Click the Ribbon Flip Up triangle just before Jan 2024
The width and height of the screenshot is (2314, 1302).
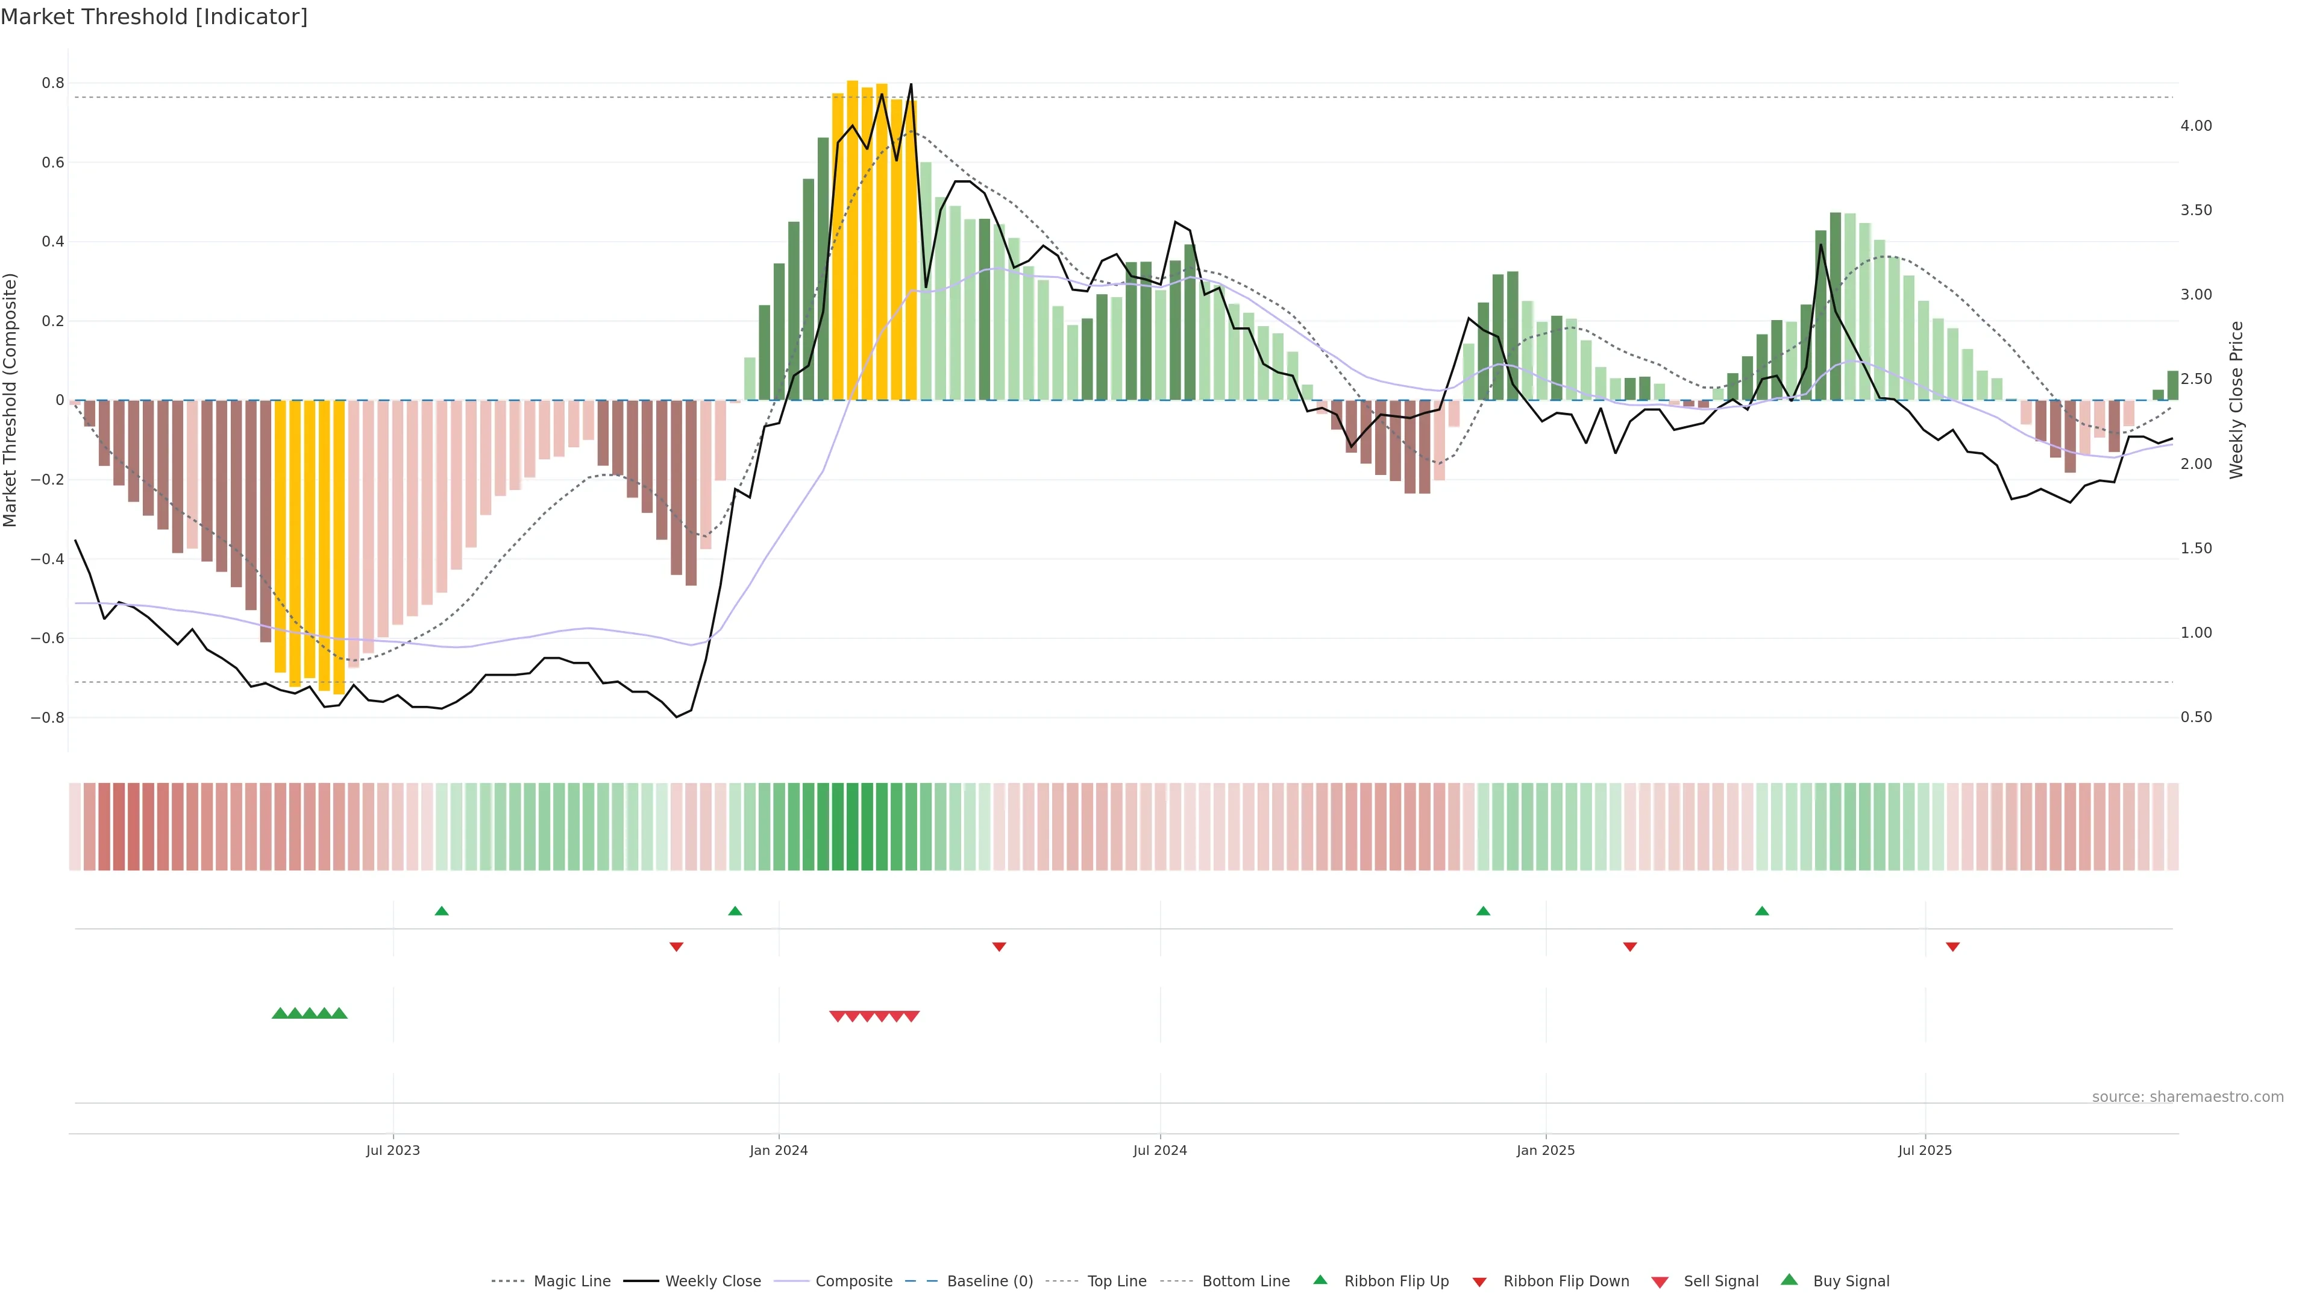[735, 911]
